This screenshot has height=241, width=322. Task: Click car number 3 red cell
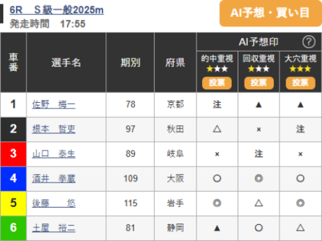[13, 154]
